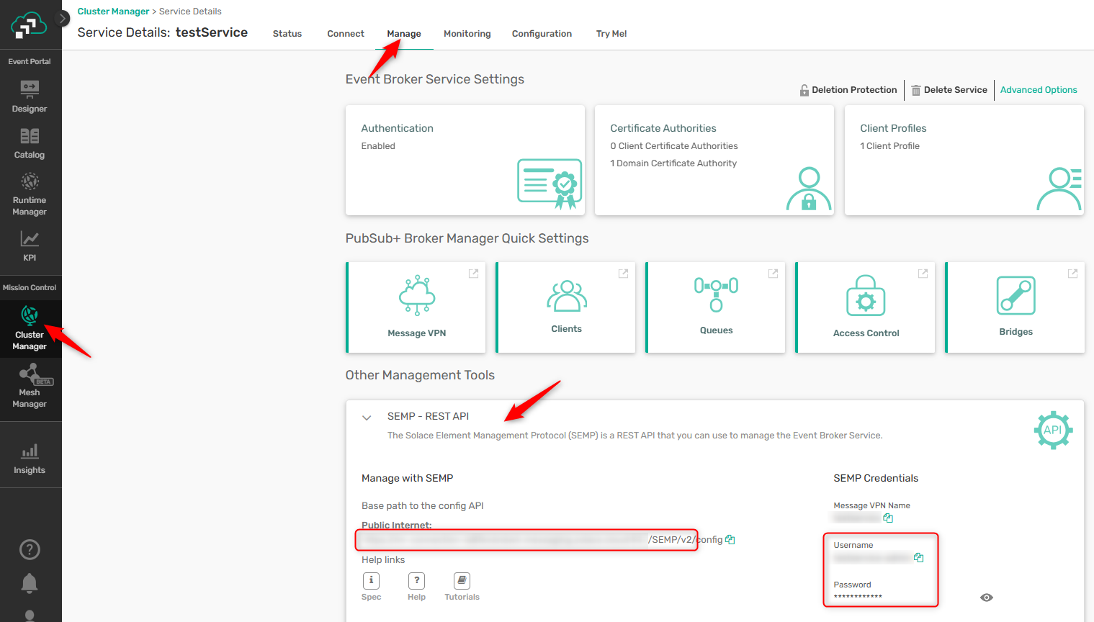
Task: Open Insights from the sidebar
Action: click(x=30, y=459)
